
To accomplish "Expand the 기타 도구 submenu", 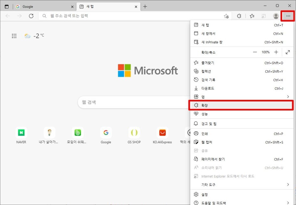I will coord(242,185).
